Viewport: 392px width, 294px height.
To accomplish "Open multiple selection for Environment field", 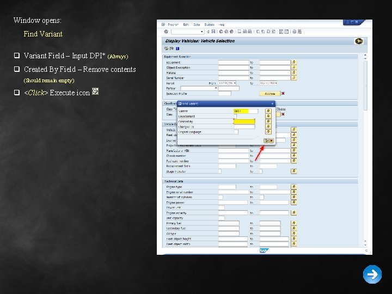I will [x=268, y=117].
